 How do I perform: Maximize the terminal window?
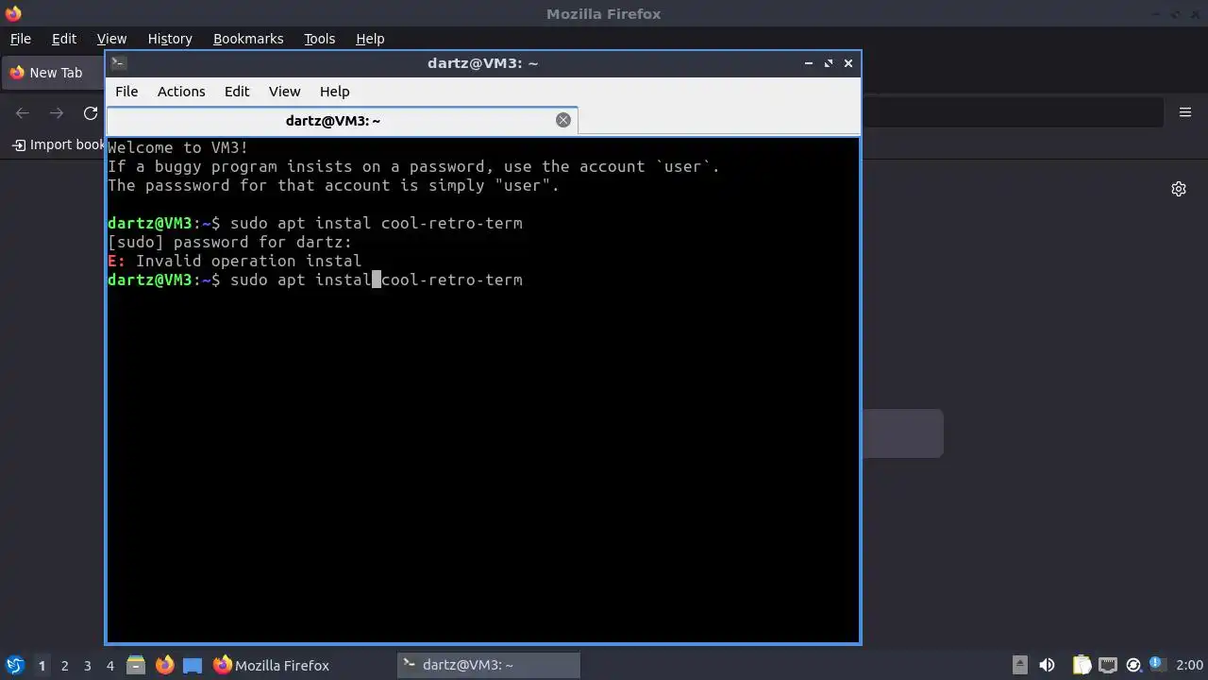point(829,63)
